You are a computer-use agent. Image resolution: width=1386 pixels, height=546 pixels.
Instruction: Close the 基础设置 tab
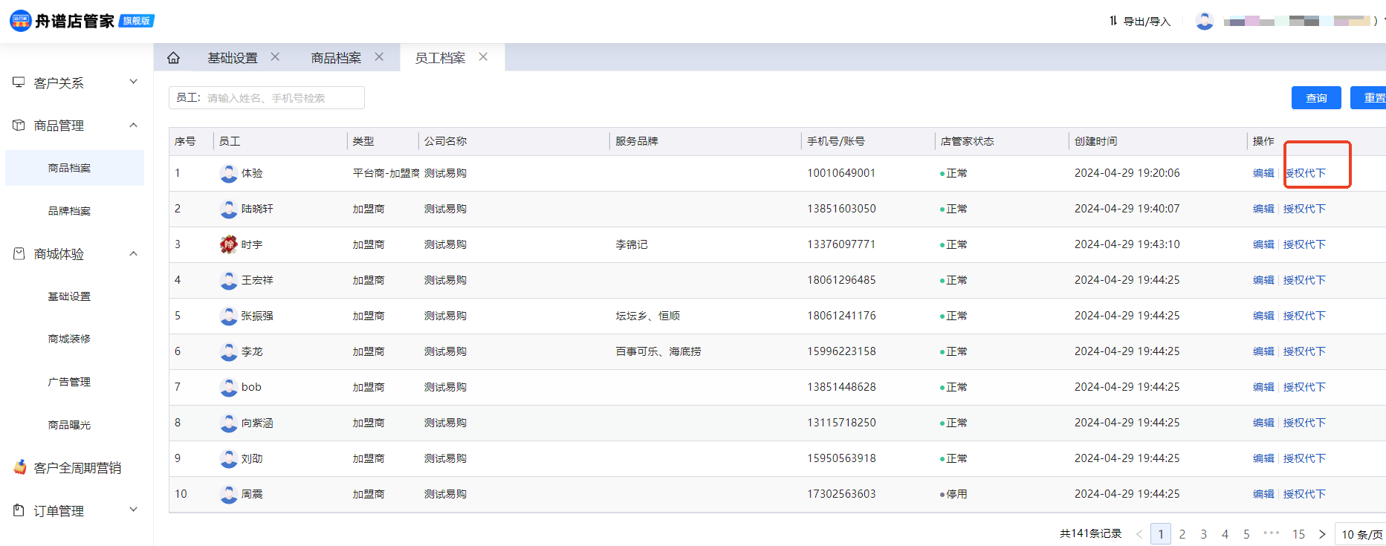pyautogui.click(x=275, y=57)
